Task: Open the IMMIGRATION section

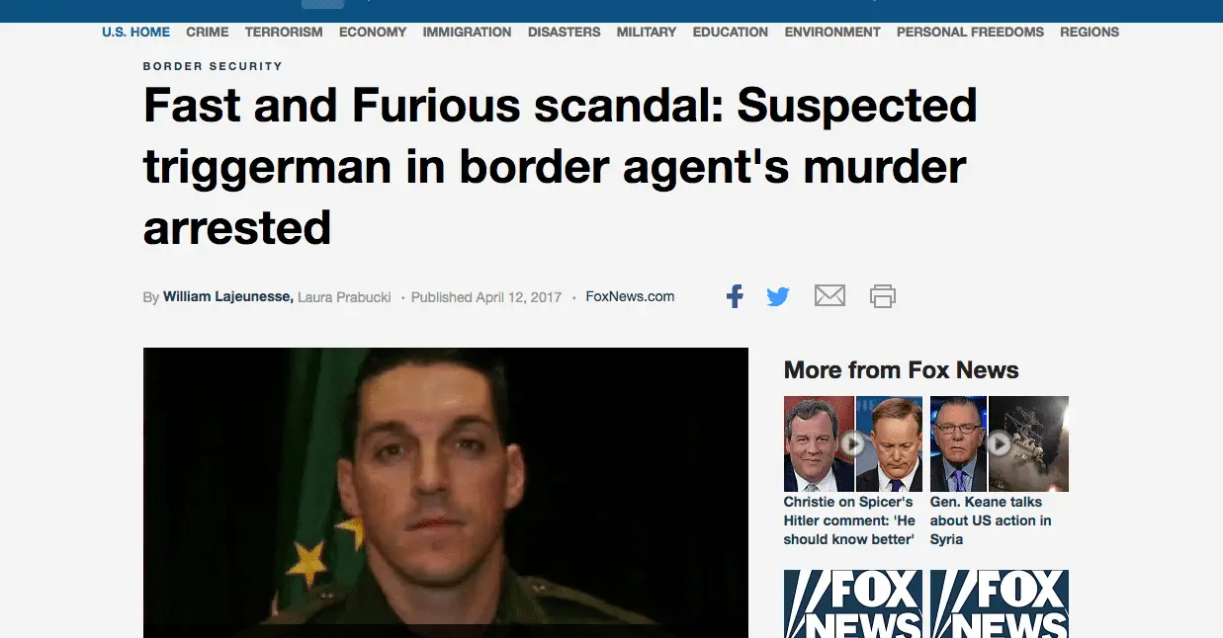Action: tap(467, 32)
